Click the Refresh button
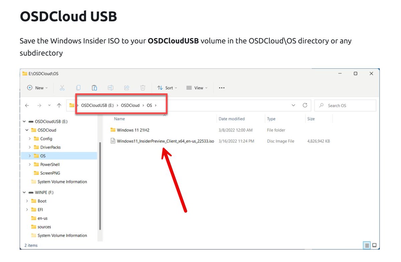Viewport: 401px width, 262px height. pos(305,105)
